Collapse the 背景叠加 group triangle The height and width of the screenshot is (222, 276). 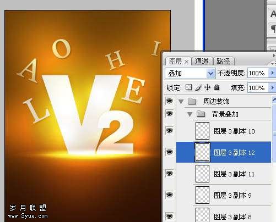click(x=190, y=114)
